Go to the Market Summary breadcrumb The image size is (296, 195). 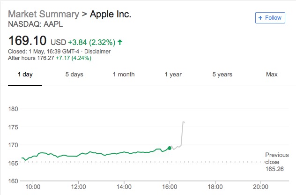pos(44,14)
